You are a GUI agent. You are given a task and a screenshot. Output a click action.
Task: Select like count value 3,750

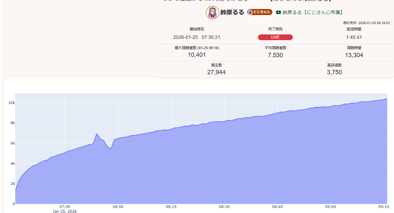[334, 72]
